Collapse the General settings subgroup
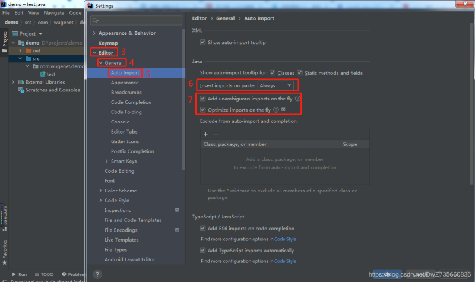This screenshot has width=475, height=282. (100, 63)
